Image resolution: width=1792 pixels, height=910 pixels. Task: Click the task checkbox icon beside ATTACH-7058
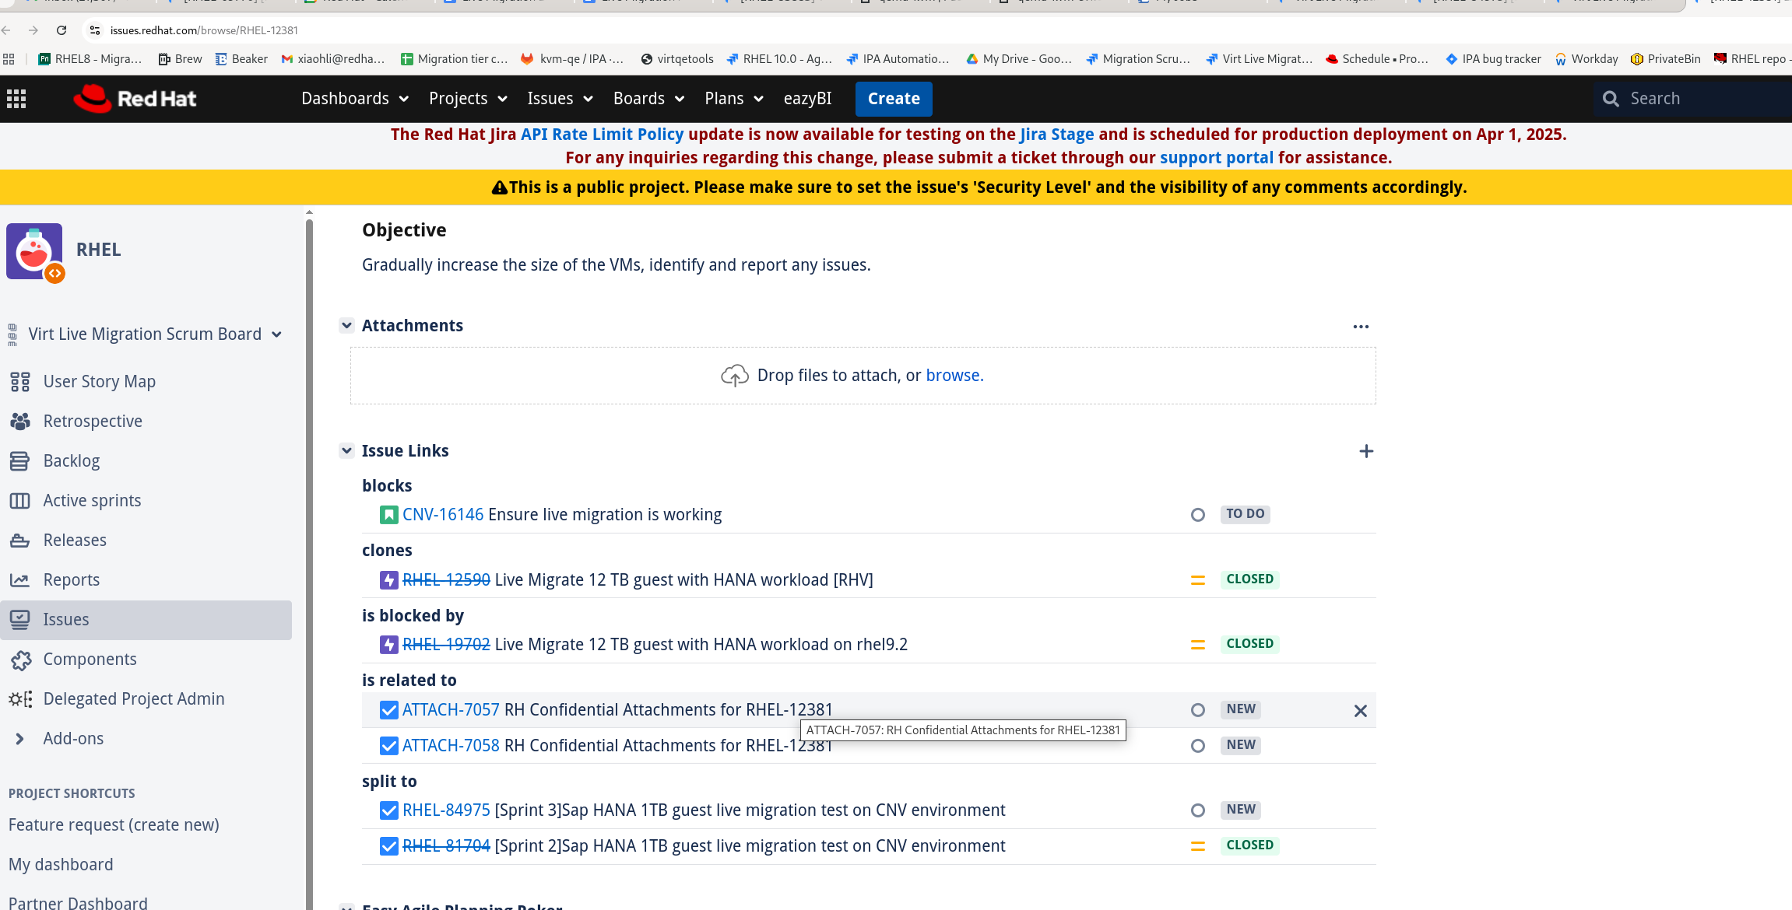click(388, 746)
